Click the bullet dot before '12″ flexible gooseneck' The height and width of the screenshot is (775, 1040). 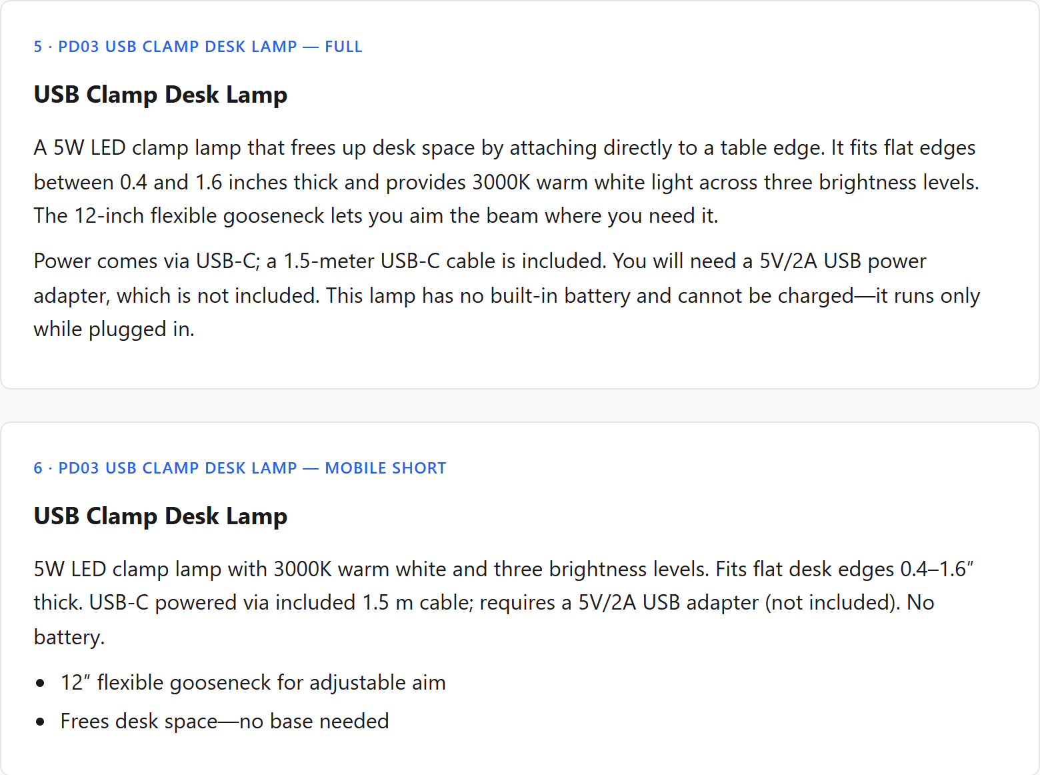pos(41,683)
